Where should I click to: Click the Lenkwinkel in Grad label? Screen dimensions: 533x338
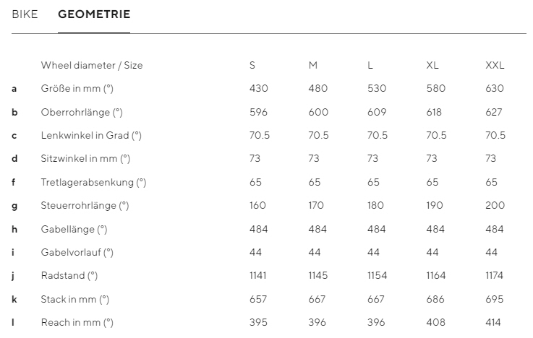click(91, 135)
